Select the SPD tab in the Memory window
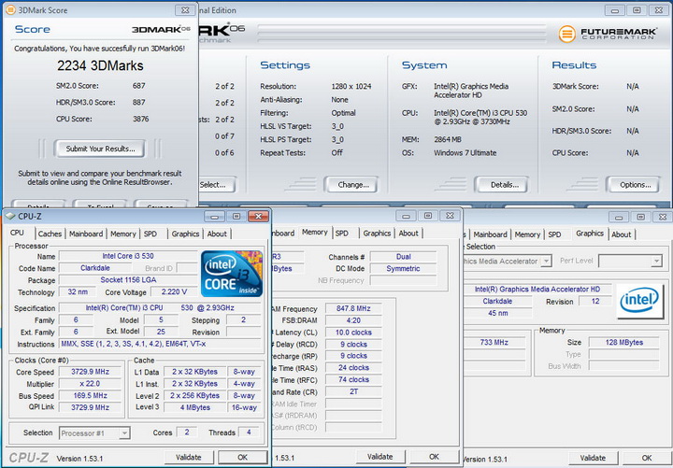Screen dimensions: 673x468 (x=342, y=234)
